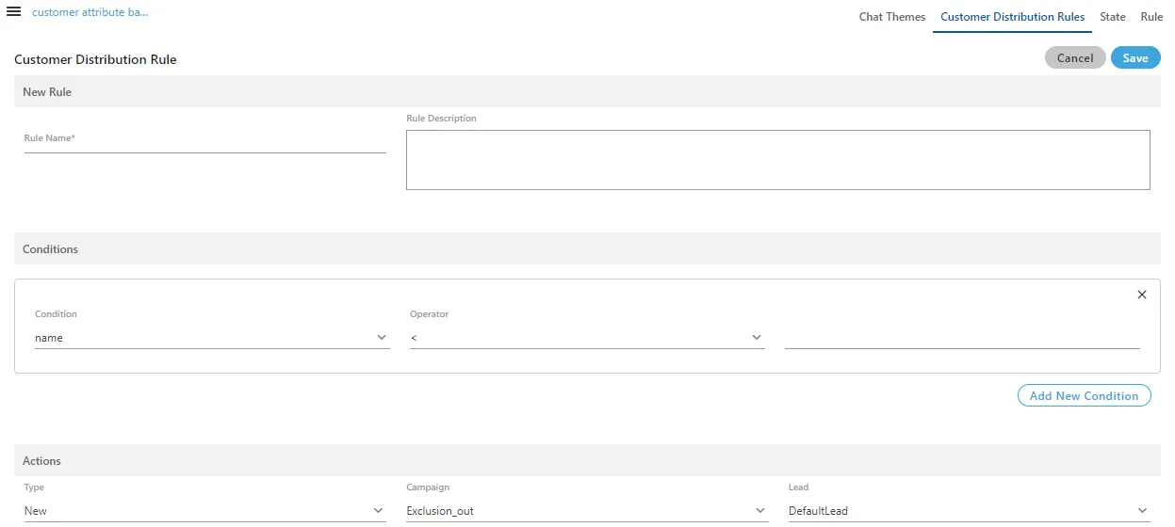Open the hamburger navigation menu
This screenshot has width=1175, height=527.
(14, 11)
